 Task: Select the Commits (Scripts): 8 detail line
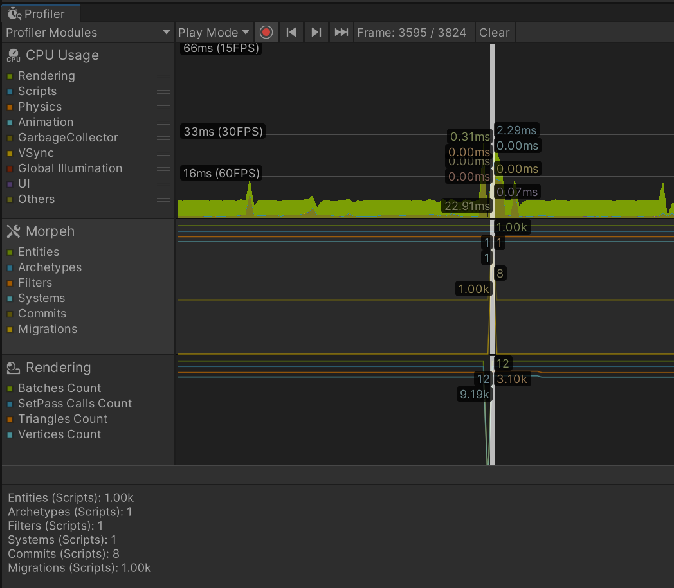click(64, 554)
